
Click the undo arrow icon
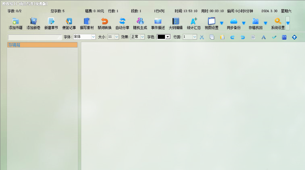(243, 37)
